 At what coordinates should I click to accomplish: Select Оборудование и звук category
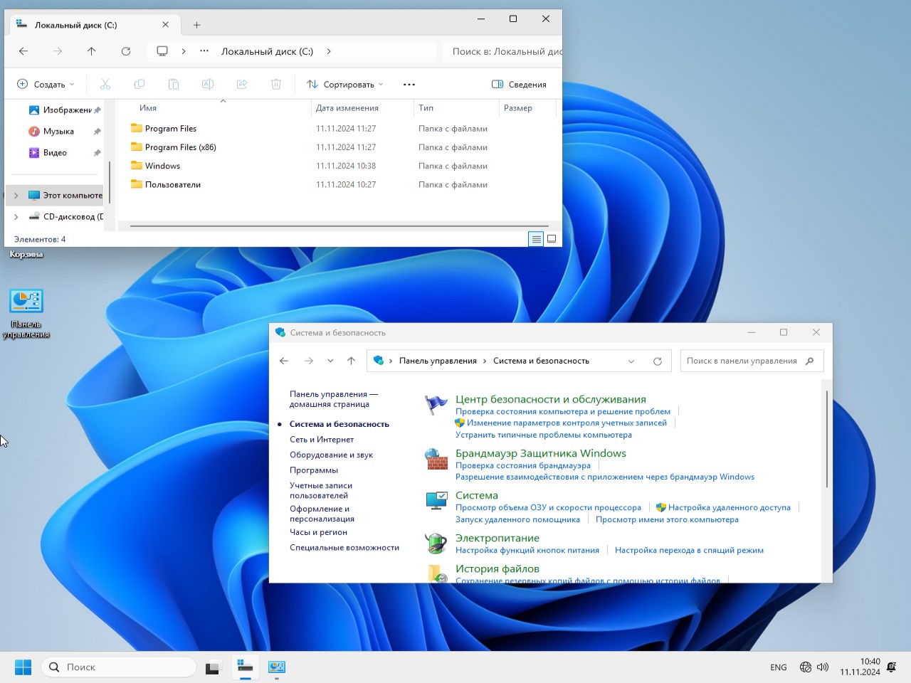coord(331,455)
